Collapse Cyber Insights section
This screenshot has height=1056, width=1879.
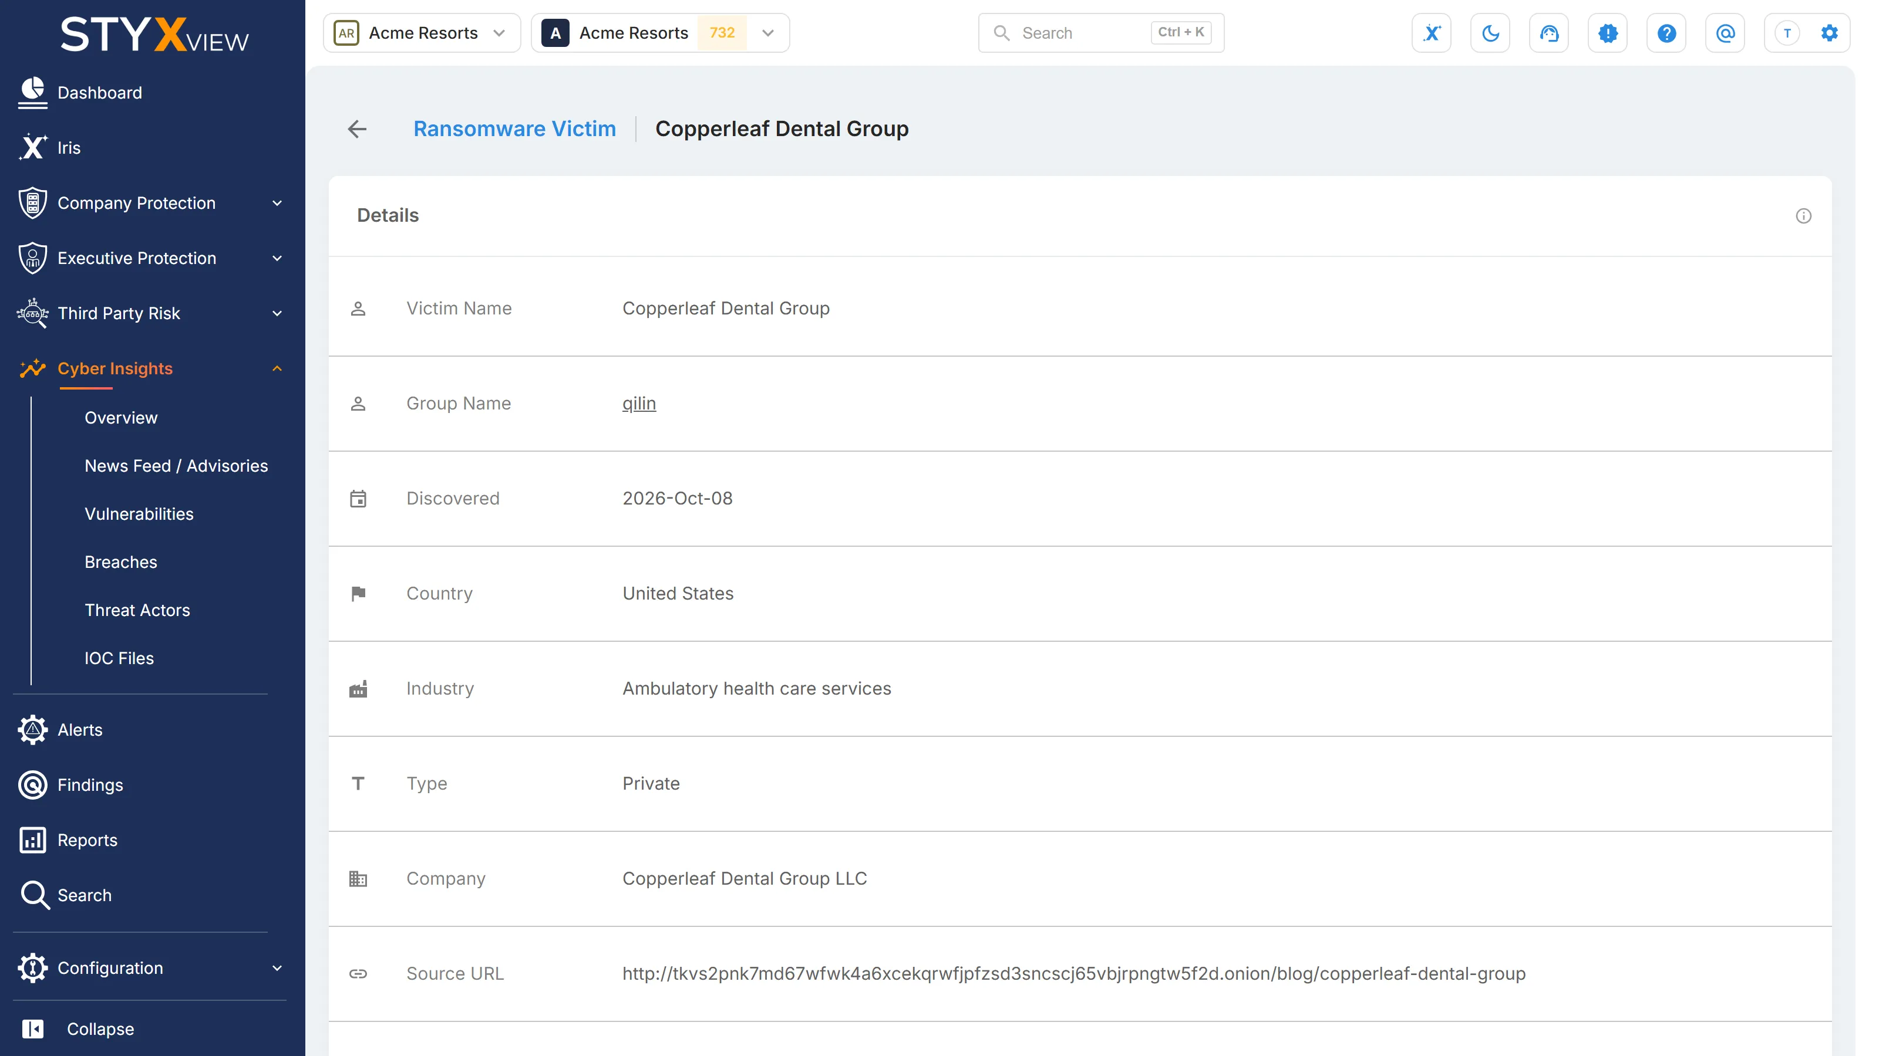[x=151, y=368]
